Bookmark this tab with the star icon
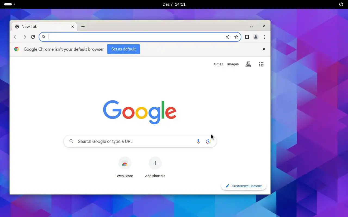 [236, 37]
